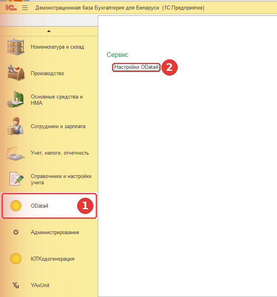Open the main hamburger menu
277x297 pixels.
tap(25, 8)
